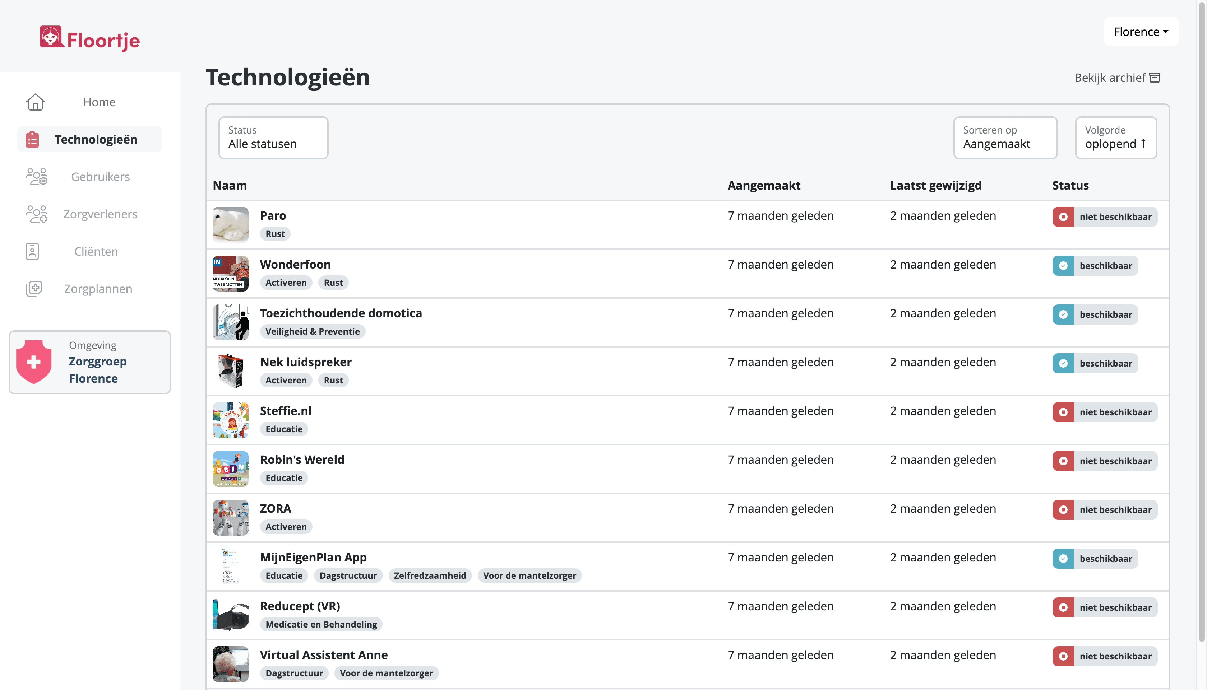Screen dimensions: 1207x690
Task: Click the ZORA robots thumbnail
Action: point(230,518)
